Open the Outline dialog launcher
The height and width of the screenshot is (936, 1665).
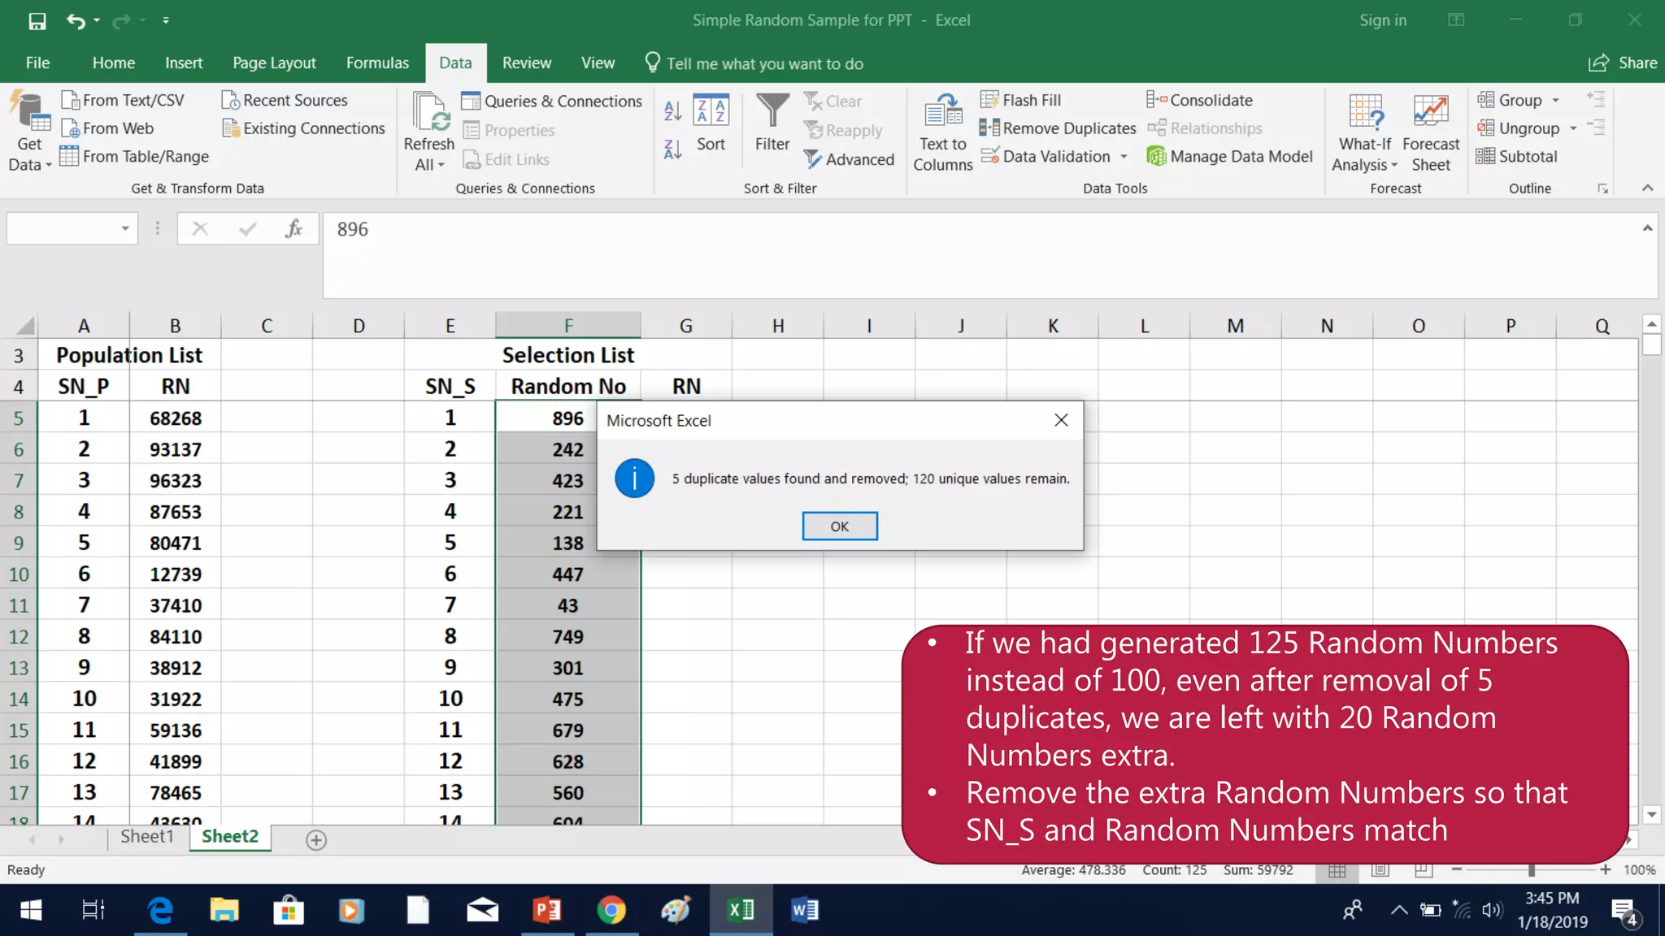point(1602,188)
